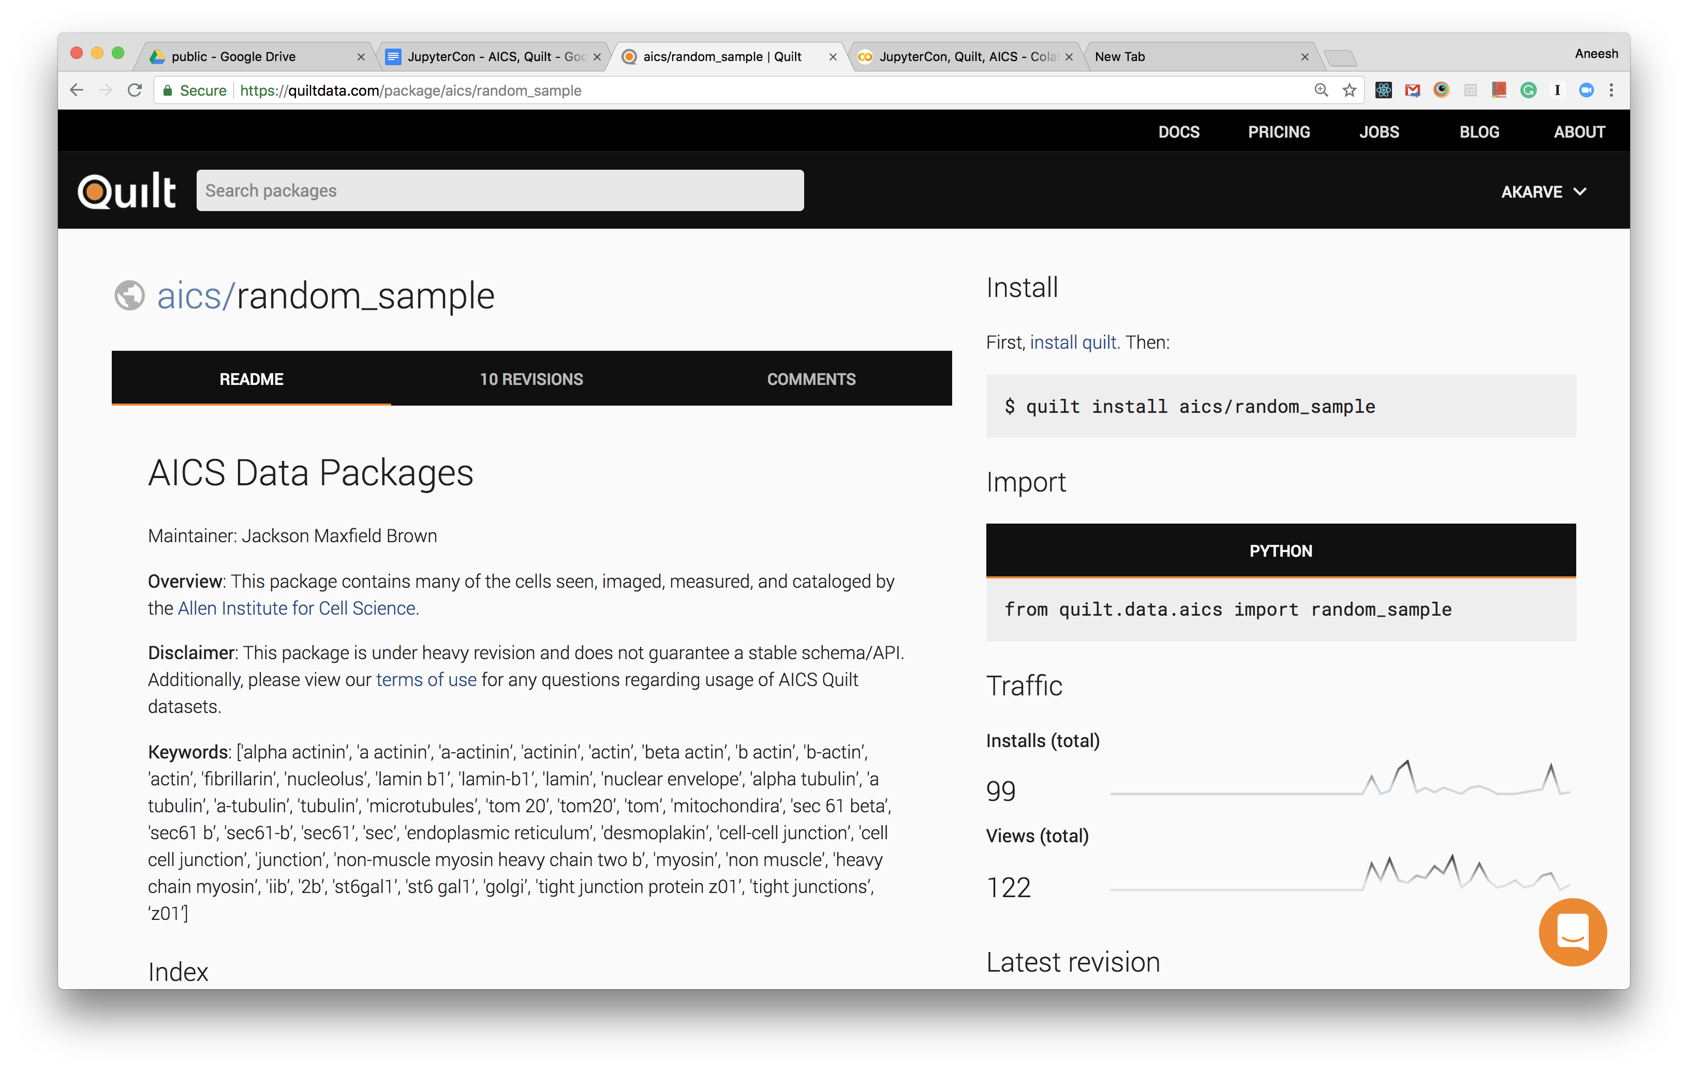Image resolution: width=1688 pixels, height=1072 pixels.
Task: Close the New Tab tab
Action: [x=1305, y=57]
